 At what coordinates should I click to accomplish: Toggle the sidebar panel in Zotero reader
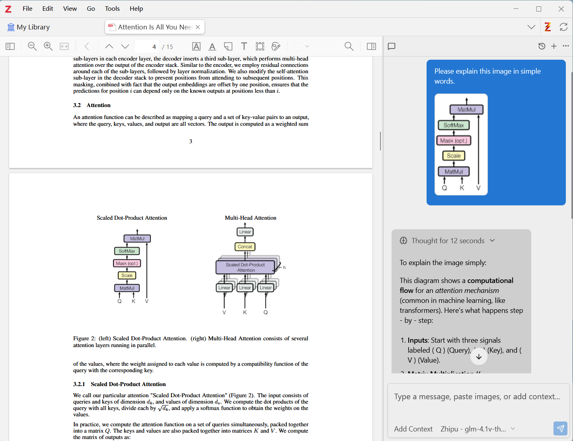click(10, 46)
